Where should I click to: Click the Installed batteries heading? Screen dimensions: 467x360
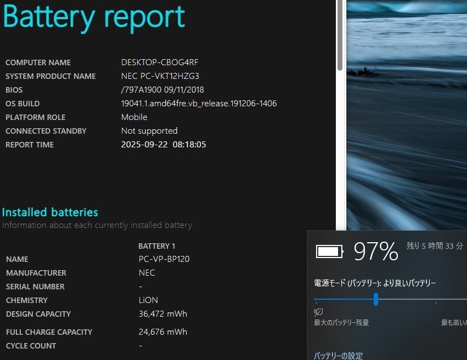click(x=50, y=212)
